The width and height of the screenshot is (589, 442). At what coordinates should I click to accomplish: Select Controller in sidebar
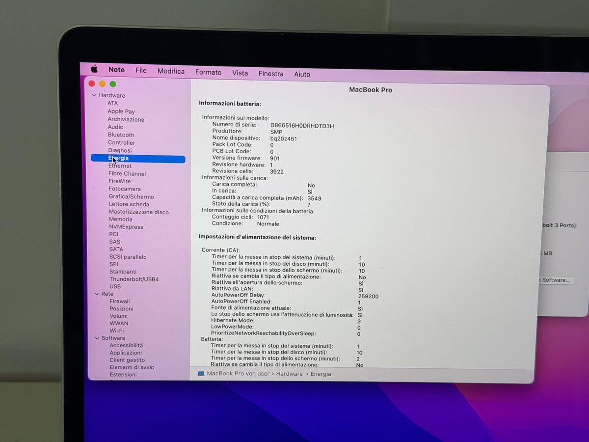(122, 142)
